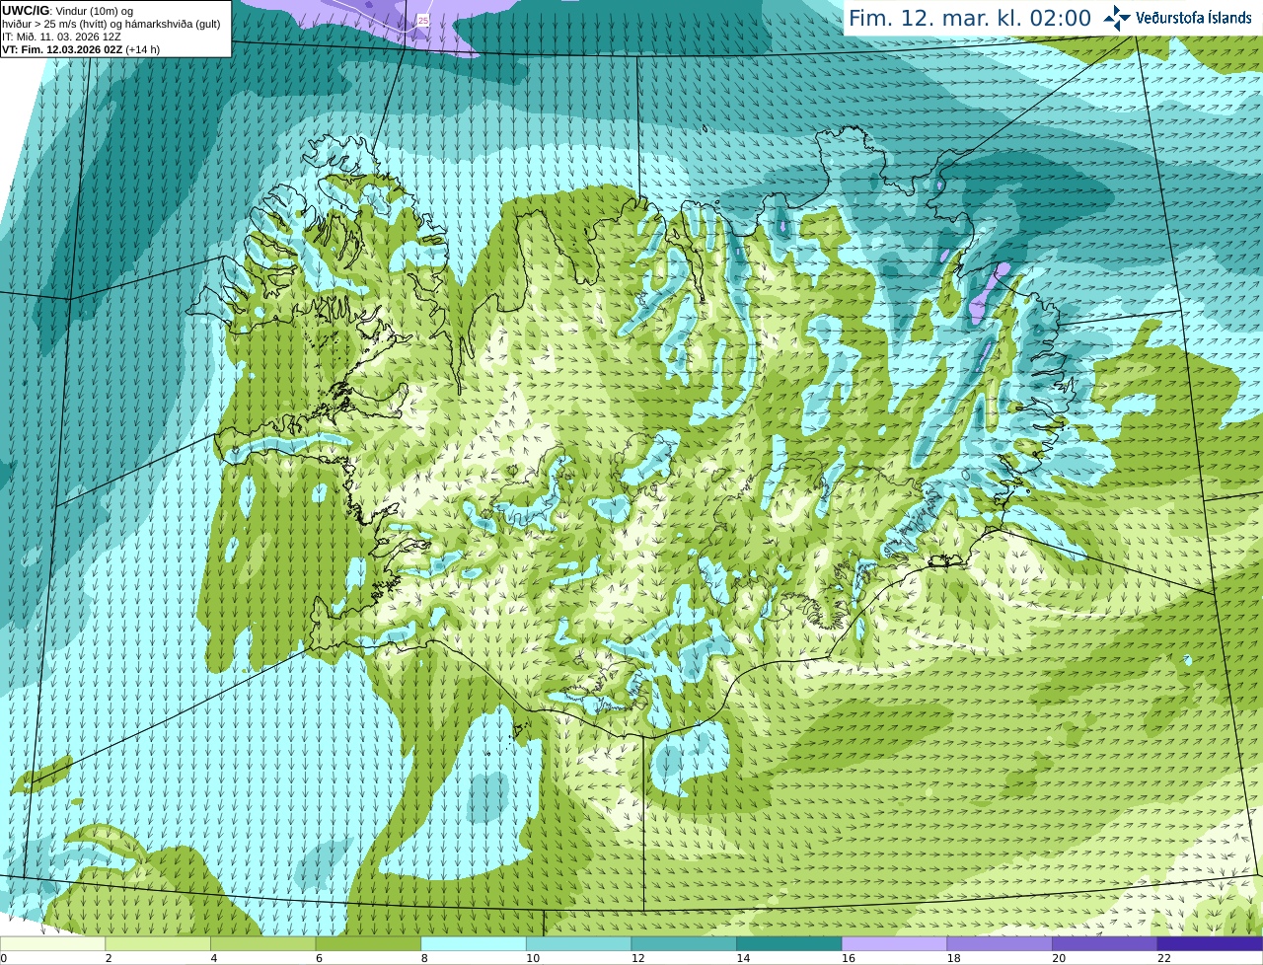Click the legend scale value 16

[x=849, y=958]
